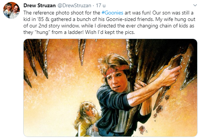Open the #Goonies hashtag link
The height and width of the screenshot is (140, 201).
tap(112, 13)
